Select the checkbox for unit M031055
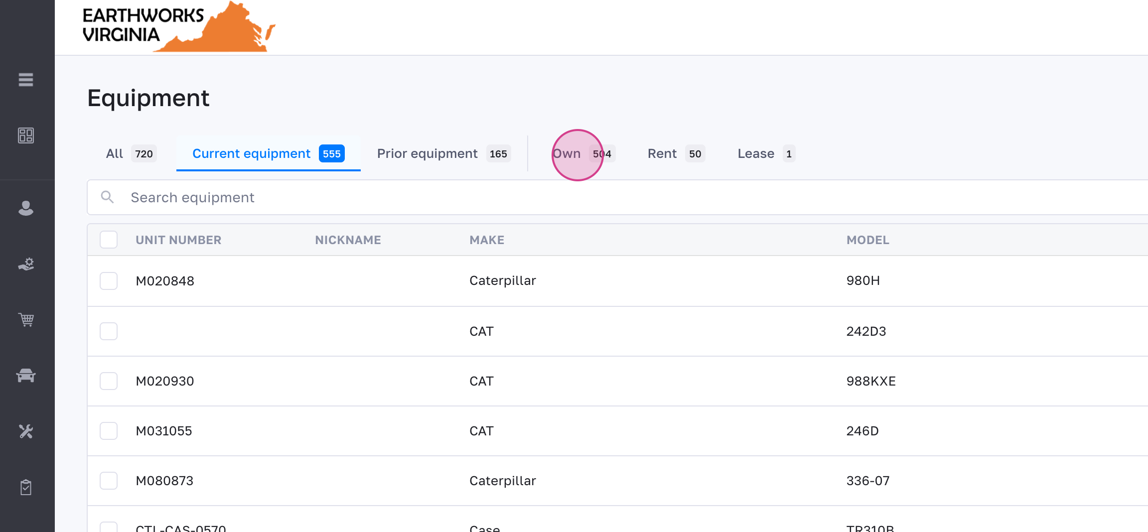The image size is (1148, 532). pyautogui.click(x=109, y=431)
